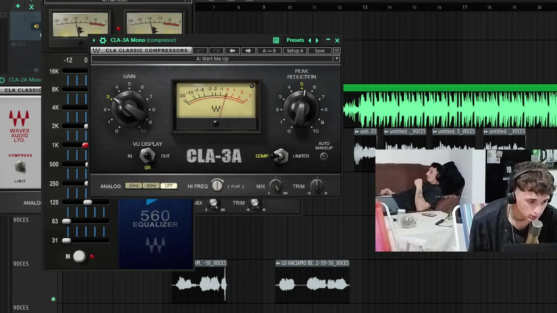557x313 pixels.
Task: Click the green grid icon beside Presets
Action: (x=276, y=40)
